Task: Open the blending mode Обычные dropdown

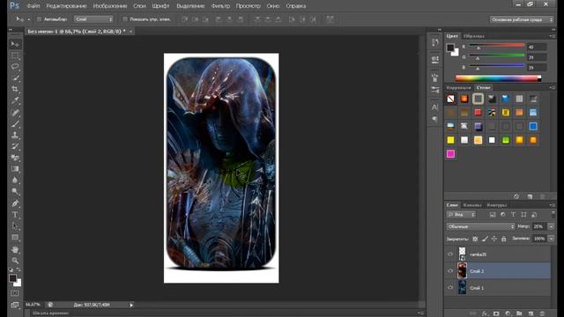Action: [x=480, y=226]
